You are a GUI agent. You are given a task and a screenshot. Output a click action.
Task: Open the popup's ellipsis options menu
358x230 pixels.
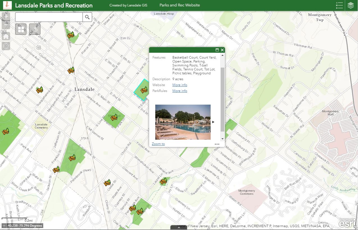click(x=217, y=144)
